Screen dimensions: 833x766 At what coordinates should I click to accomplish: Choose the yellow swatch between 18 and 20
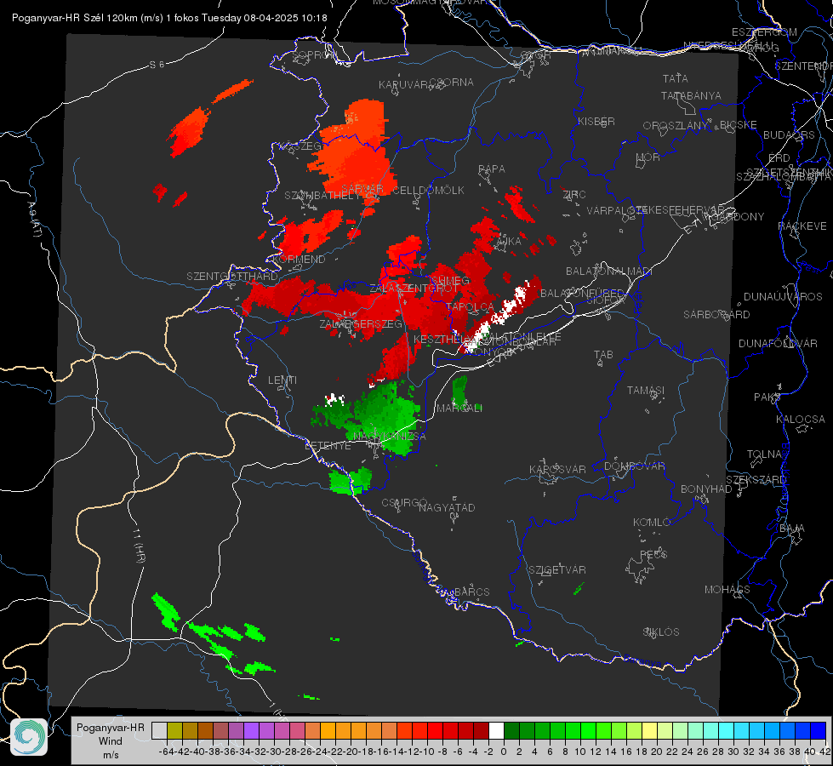click(650, 730)
